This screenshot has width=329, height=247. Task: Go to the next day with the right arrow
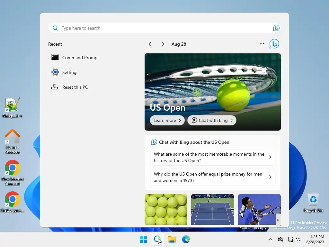pos(163,44)
